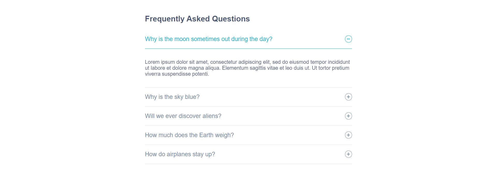
Task: Click "Lorem ipsum dolor sit amet" answer text
Action: [x=176, y=62]
